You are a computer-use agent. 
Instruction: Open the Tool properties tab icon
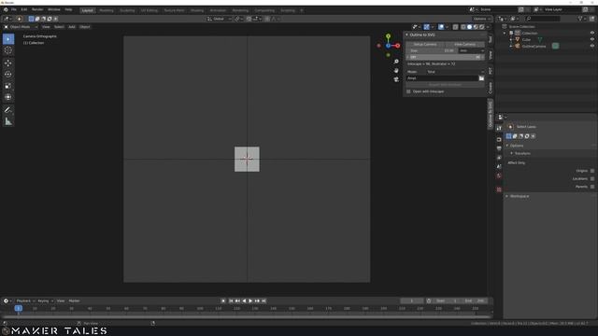pos(499,129)
